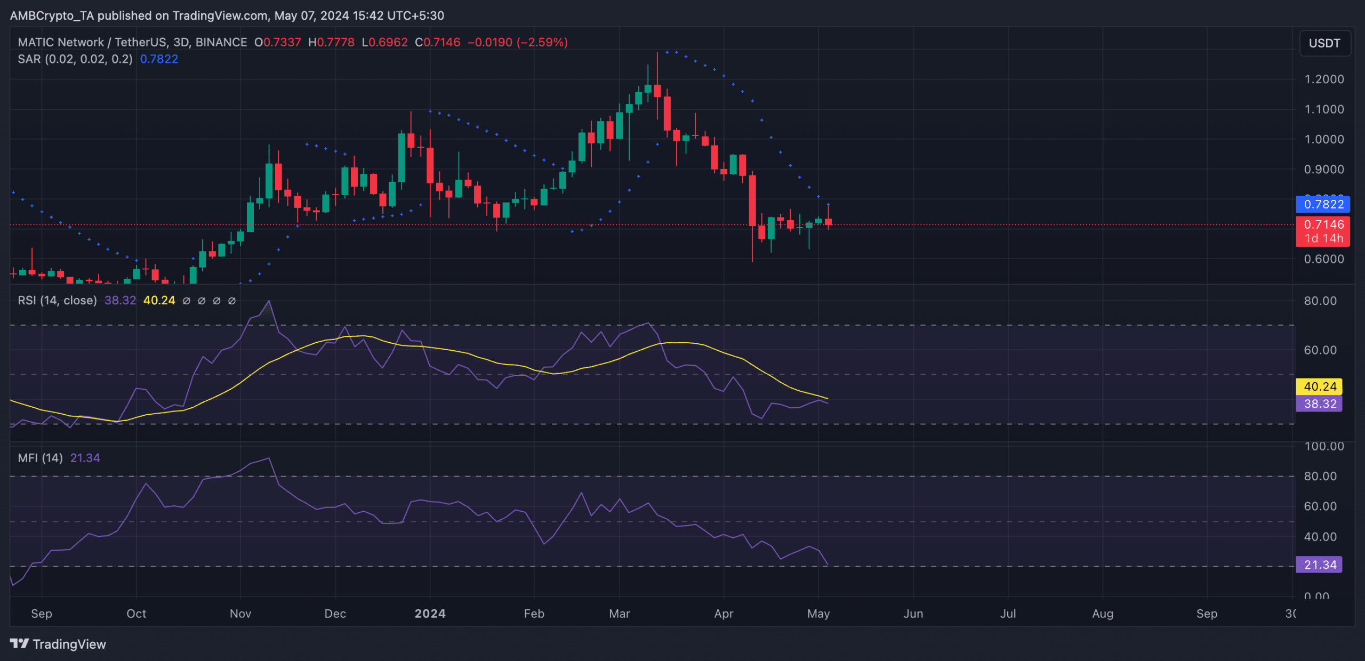Click the 0.6000 price scale label

coord(1324,259)
